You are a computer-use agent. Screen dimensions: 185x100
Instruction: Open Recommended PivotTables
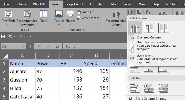[x=27, y=18]
